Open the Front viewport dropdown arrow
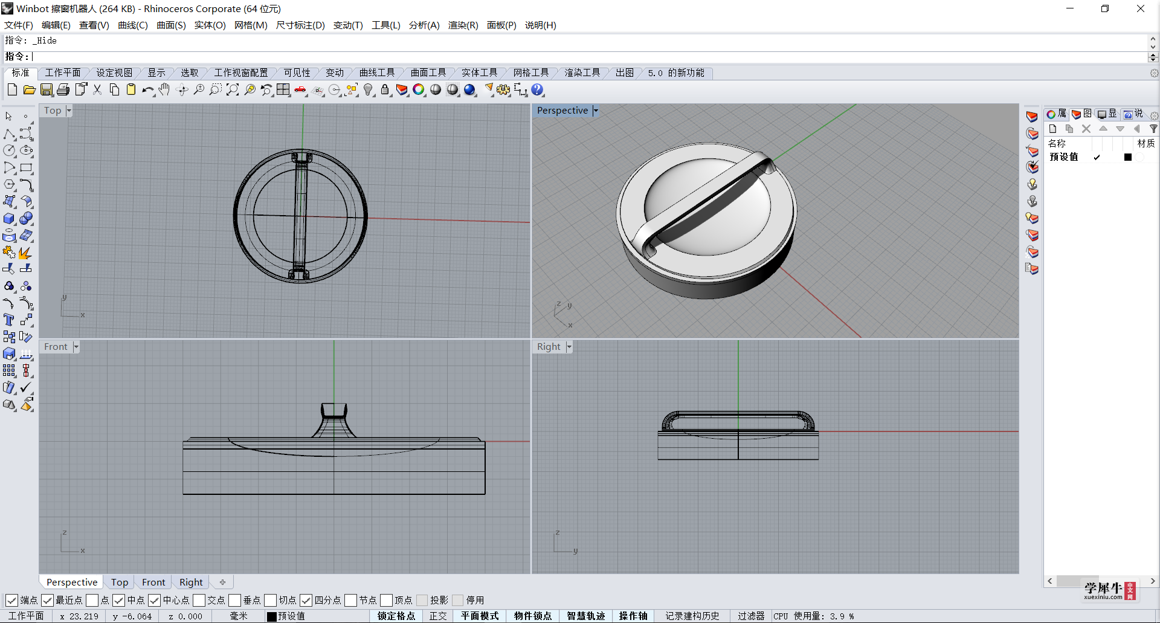Screen dimensions: 1160x623 point(76,347)
